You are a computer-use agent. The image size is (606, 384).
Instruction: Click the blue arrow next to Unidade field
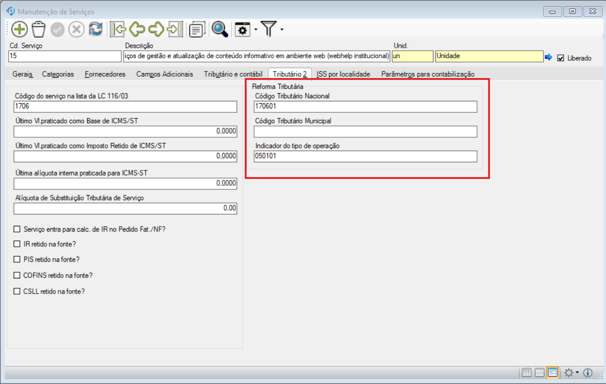coord(549,57)
